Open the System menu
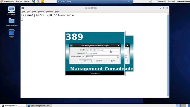 pos(27,1)
